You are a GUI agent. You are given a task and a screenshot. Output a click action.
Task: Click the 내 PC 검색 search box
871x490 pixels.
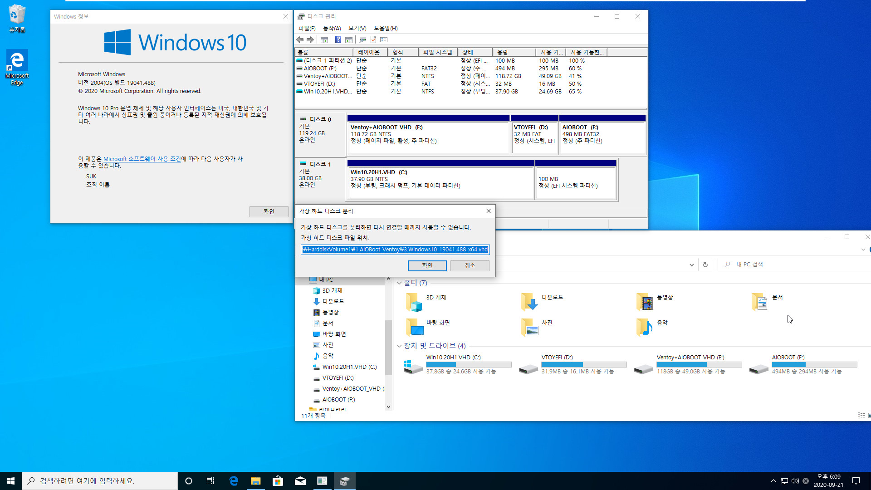click(x=794, y=264)
